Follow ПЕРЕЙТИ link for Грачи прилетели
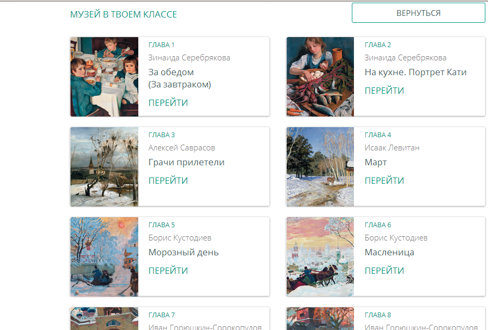The height and width of the screenshot is (330, 488). 168,181
